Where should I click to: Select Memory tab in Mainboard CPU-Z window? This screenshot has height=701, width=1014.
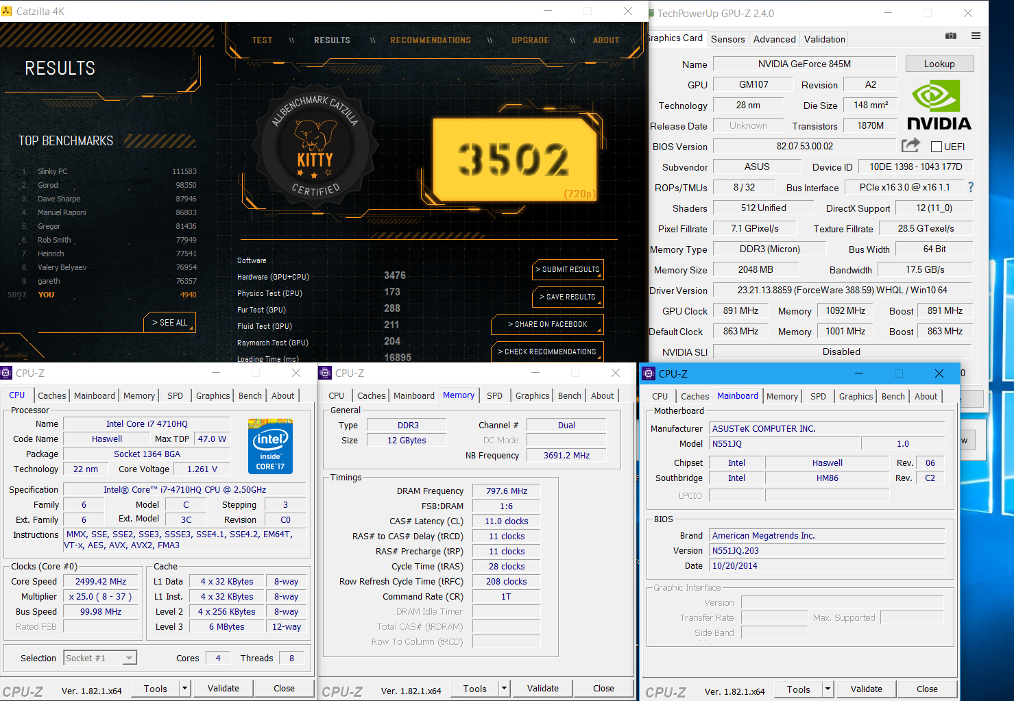(x=782, y=396)
